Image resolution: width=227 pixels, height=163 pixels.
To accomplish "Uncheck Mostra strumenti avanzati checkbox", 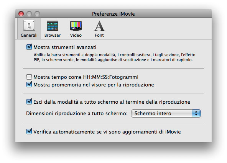I will 29,47.
